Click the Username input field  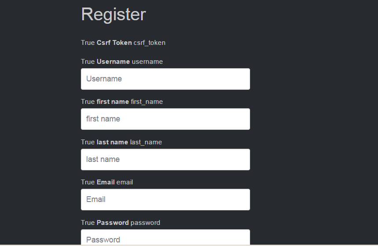(165, 79)
